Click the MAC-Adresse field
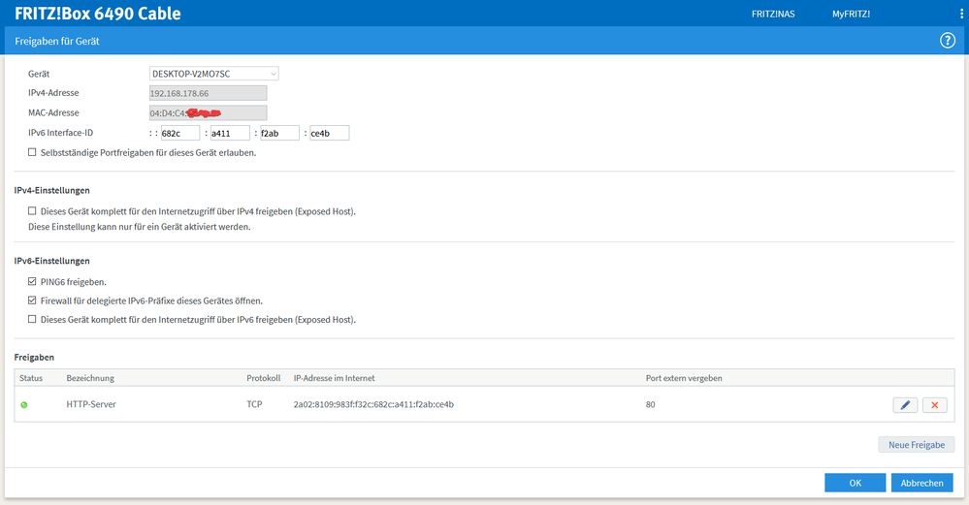Image resolution: width=969 pixels, height=505 pixels. [209, 113]
